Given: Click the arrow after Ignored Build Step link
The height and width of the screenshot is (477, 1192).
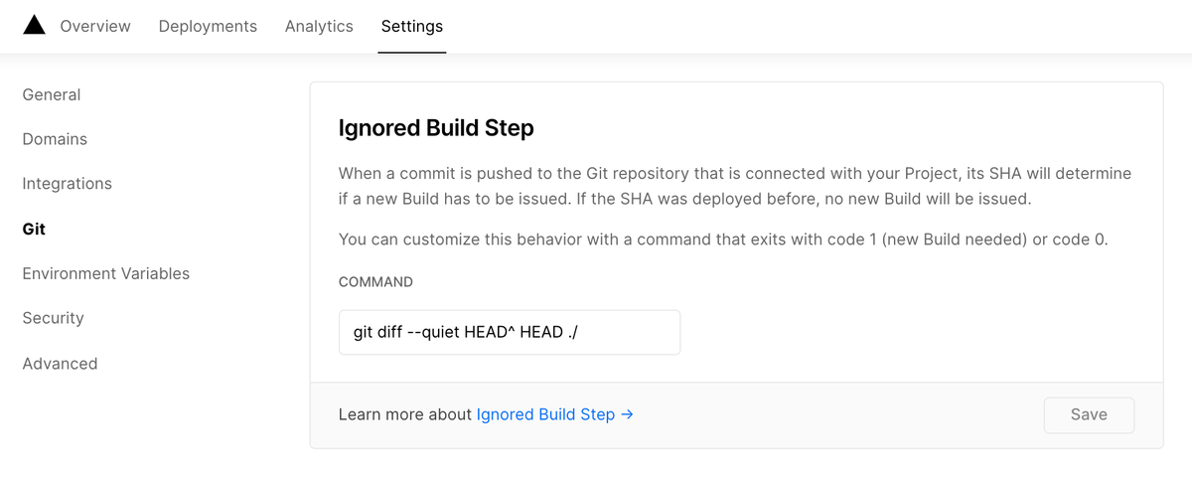Looking at the screenshot, I should pos(627,414).
